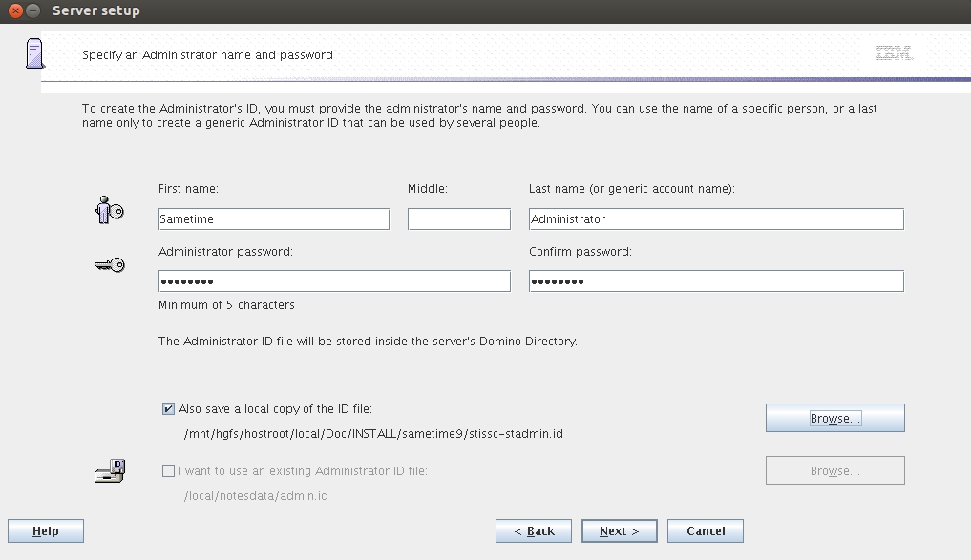
Task: Close the Server setup window
Action: [15, 11]
